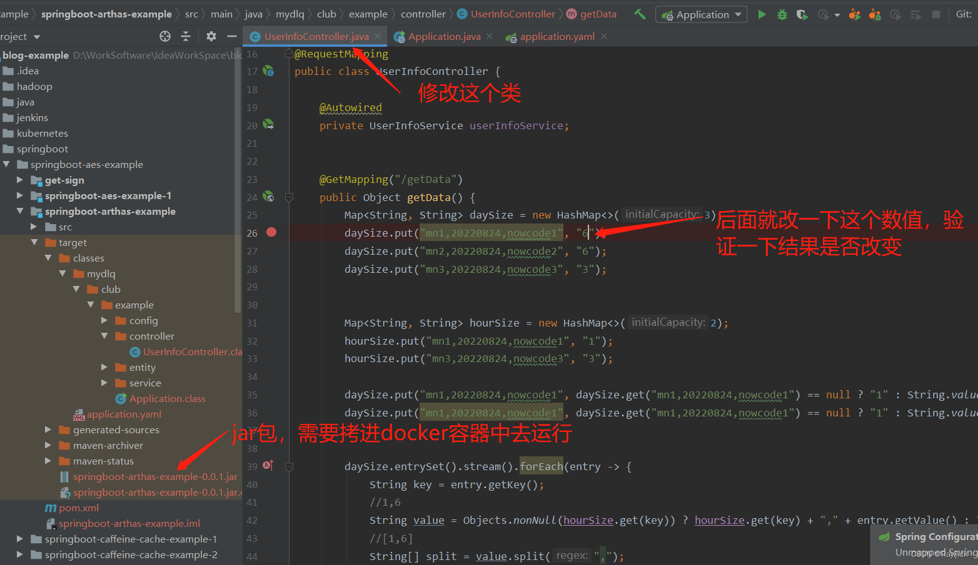Screen dimensions: 978x565
Task: Click the controller breadcrumb
Action: click(423, 14)
